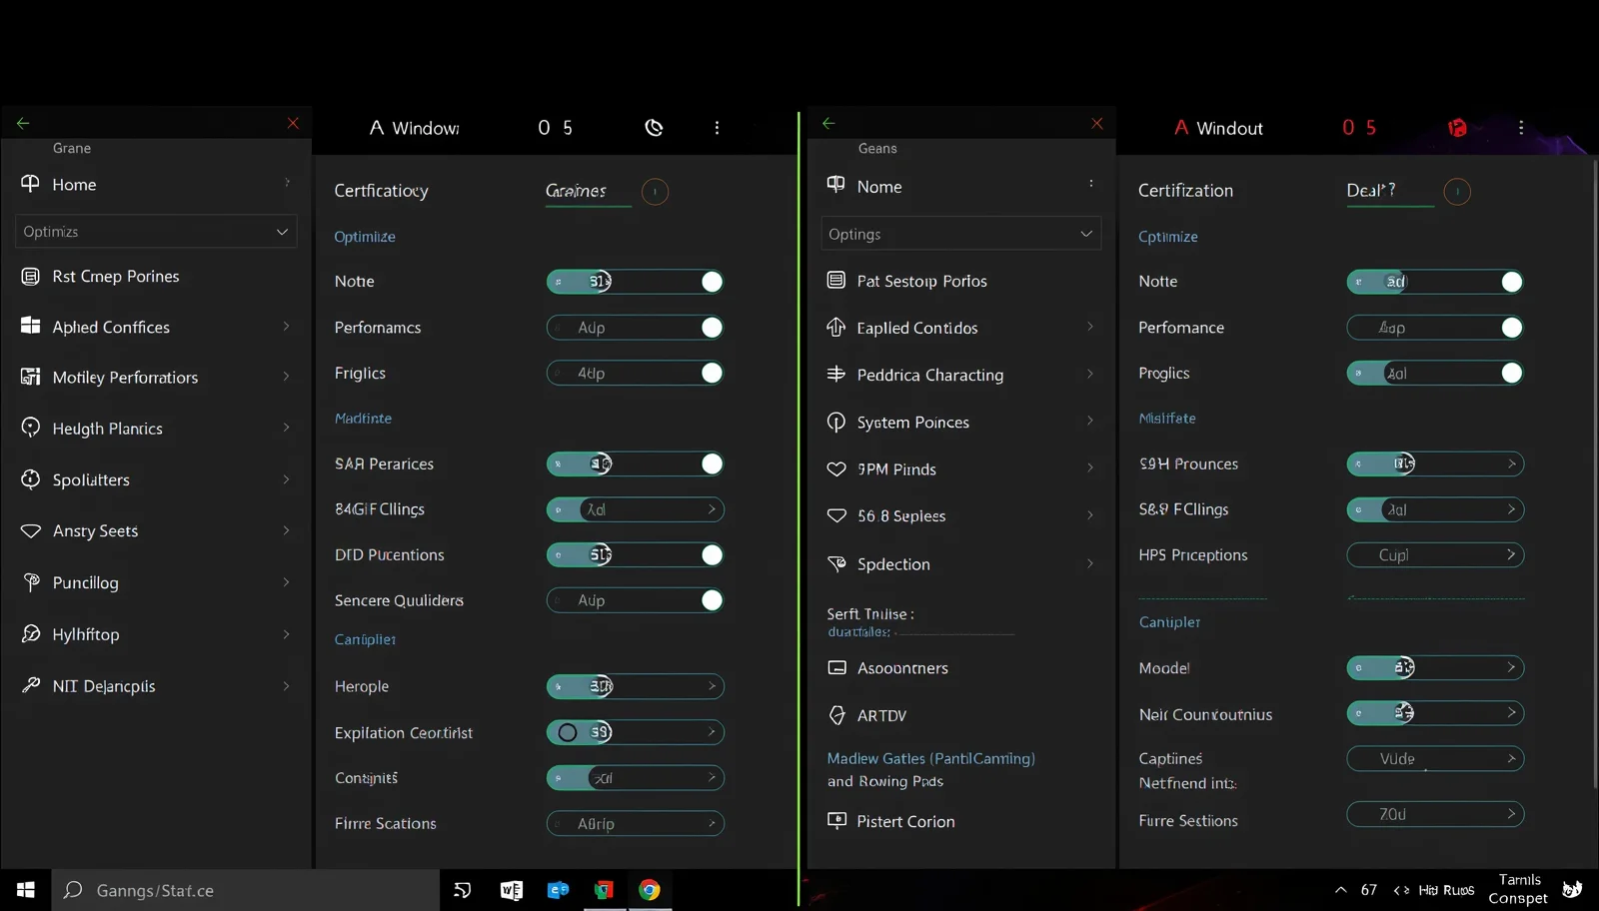The image size is (1599, 911).
Task: Toggle the DFD Pucentions switch
Action: pyautogui.click(x=635, y=554)
